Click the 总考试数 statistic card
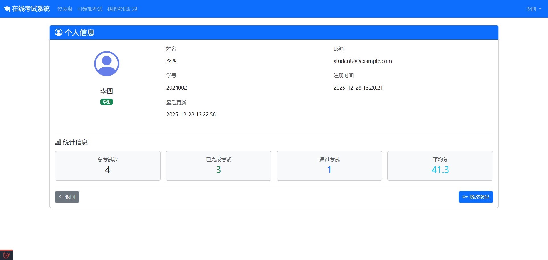548x260 pixels. pos(108,166)
